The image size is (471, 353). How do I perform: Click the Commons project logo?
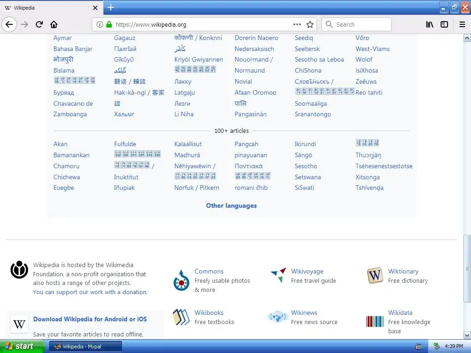(181, 280)
